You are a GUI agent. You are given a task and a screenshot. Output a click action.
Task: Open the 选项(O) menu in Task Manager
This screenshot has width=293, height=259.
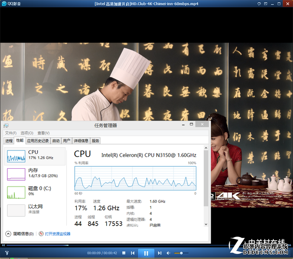(x=27, y=133)
